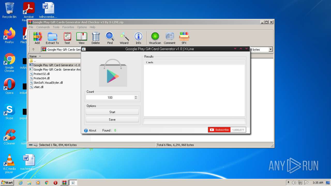Screen dimensions: 331x186
Task: Open VLC media player desktop shortcut
Action: pyautogui.click(x=9, y=164)
